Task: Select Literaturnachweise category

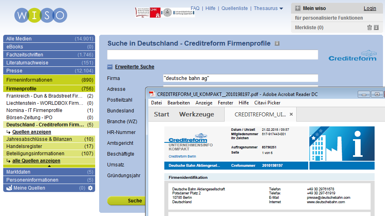Action: click(x=49, y=63)
